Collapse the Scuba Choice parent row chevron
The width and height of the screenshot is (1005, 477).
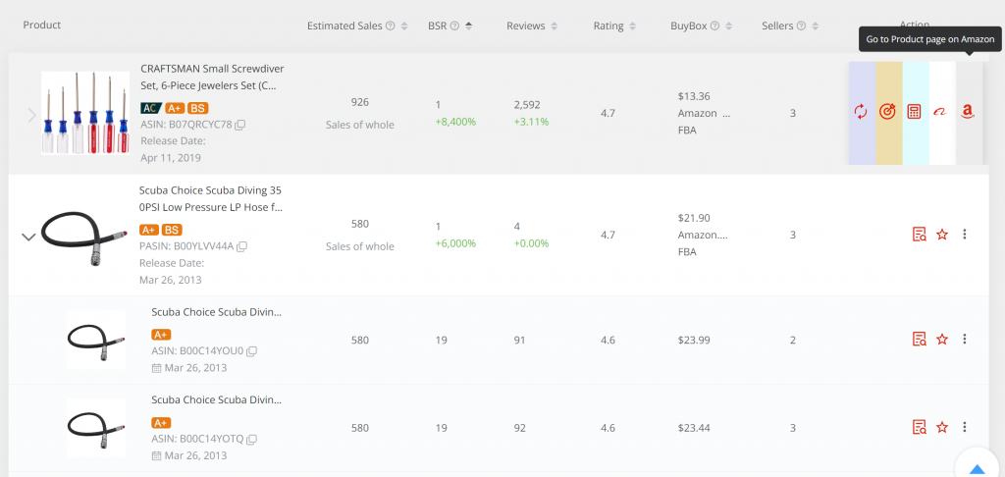pos(28,238)
